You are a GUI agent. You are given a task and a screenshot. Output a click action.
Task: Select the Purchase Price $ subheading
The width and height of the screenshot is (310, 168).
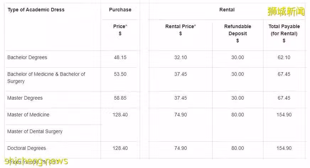pos(120,30)
